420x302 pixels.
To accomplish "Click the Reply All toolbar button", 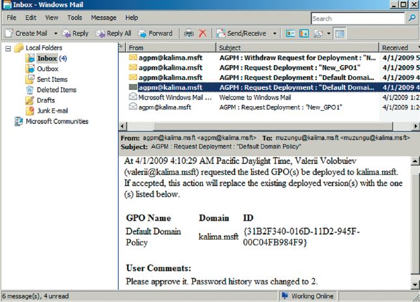I will click(x=113, y=33).
